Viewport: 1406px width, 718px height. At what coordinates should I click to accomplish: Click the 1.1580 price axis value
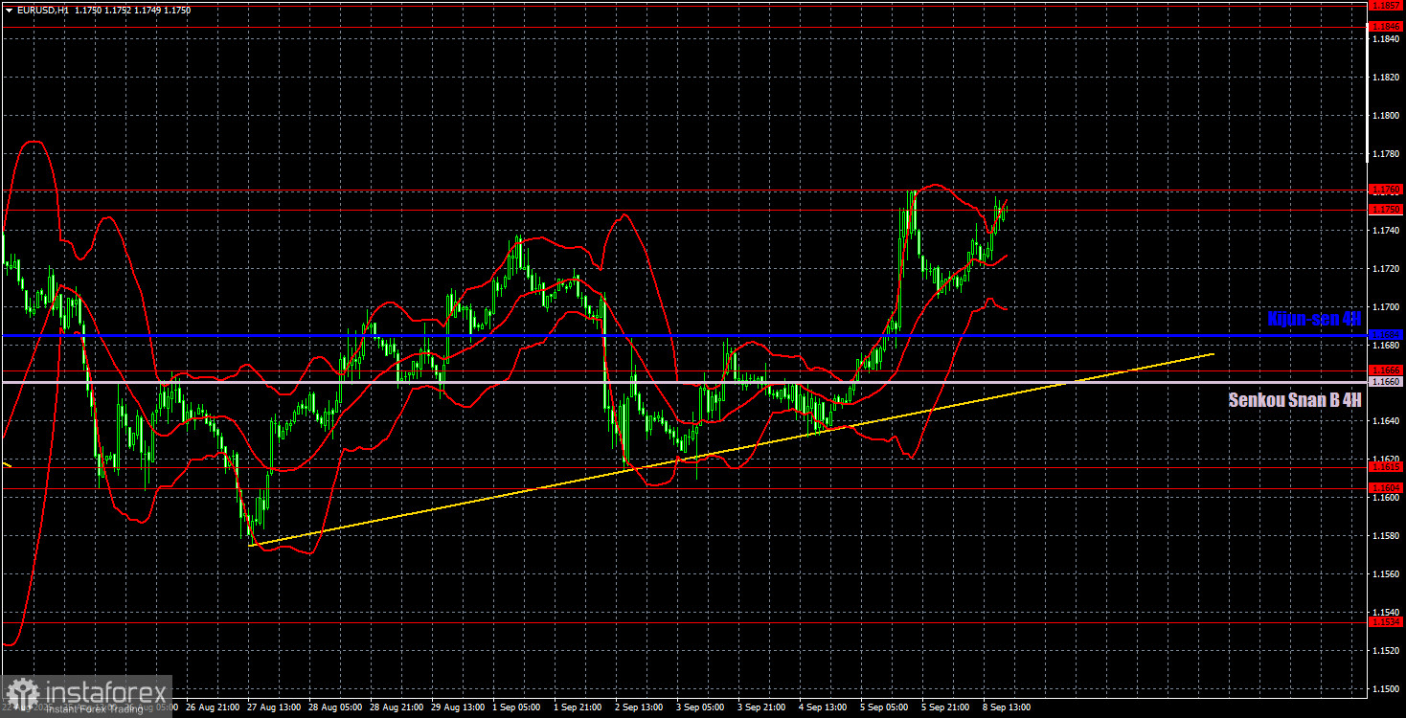pos(1386,535)
